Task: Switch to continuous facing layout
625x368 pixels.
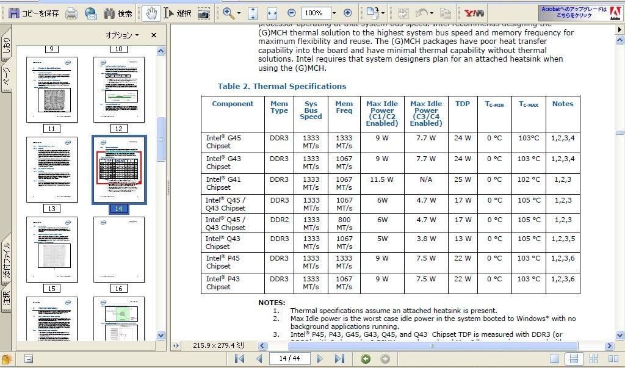Action: 593,359
